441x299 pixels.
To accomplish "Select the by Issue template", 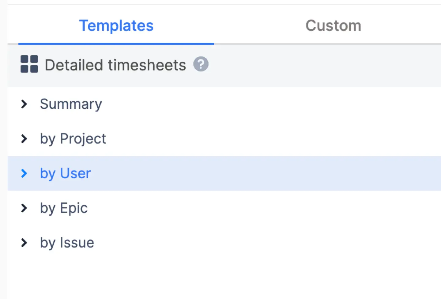I will point(67,243).
